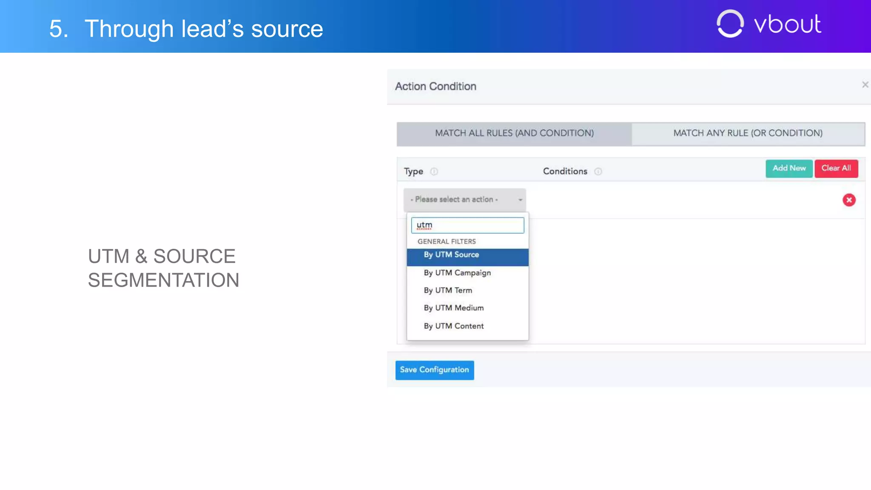Remove the condition row with red X
This screenshot has width=871, height=490.
tap(849, 200)
